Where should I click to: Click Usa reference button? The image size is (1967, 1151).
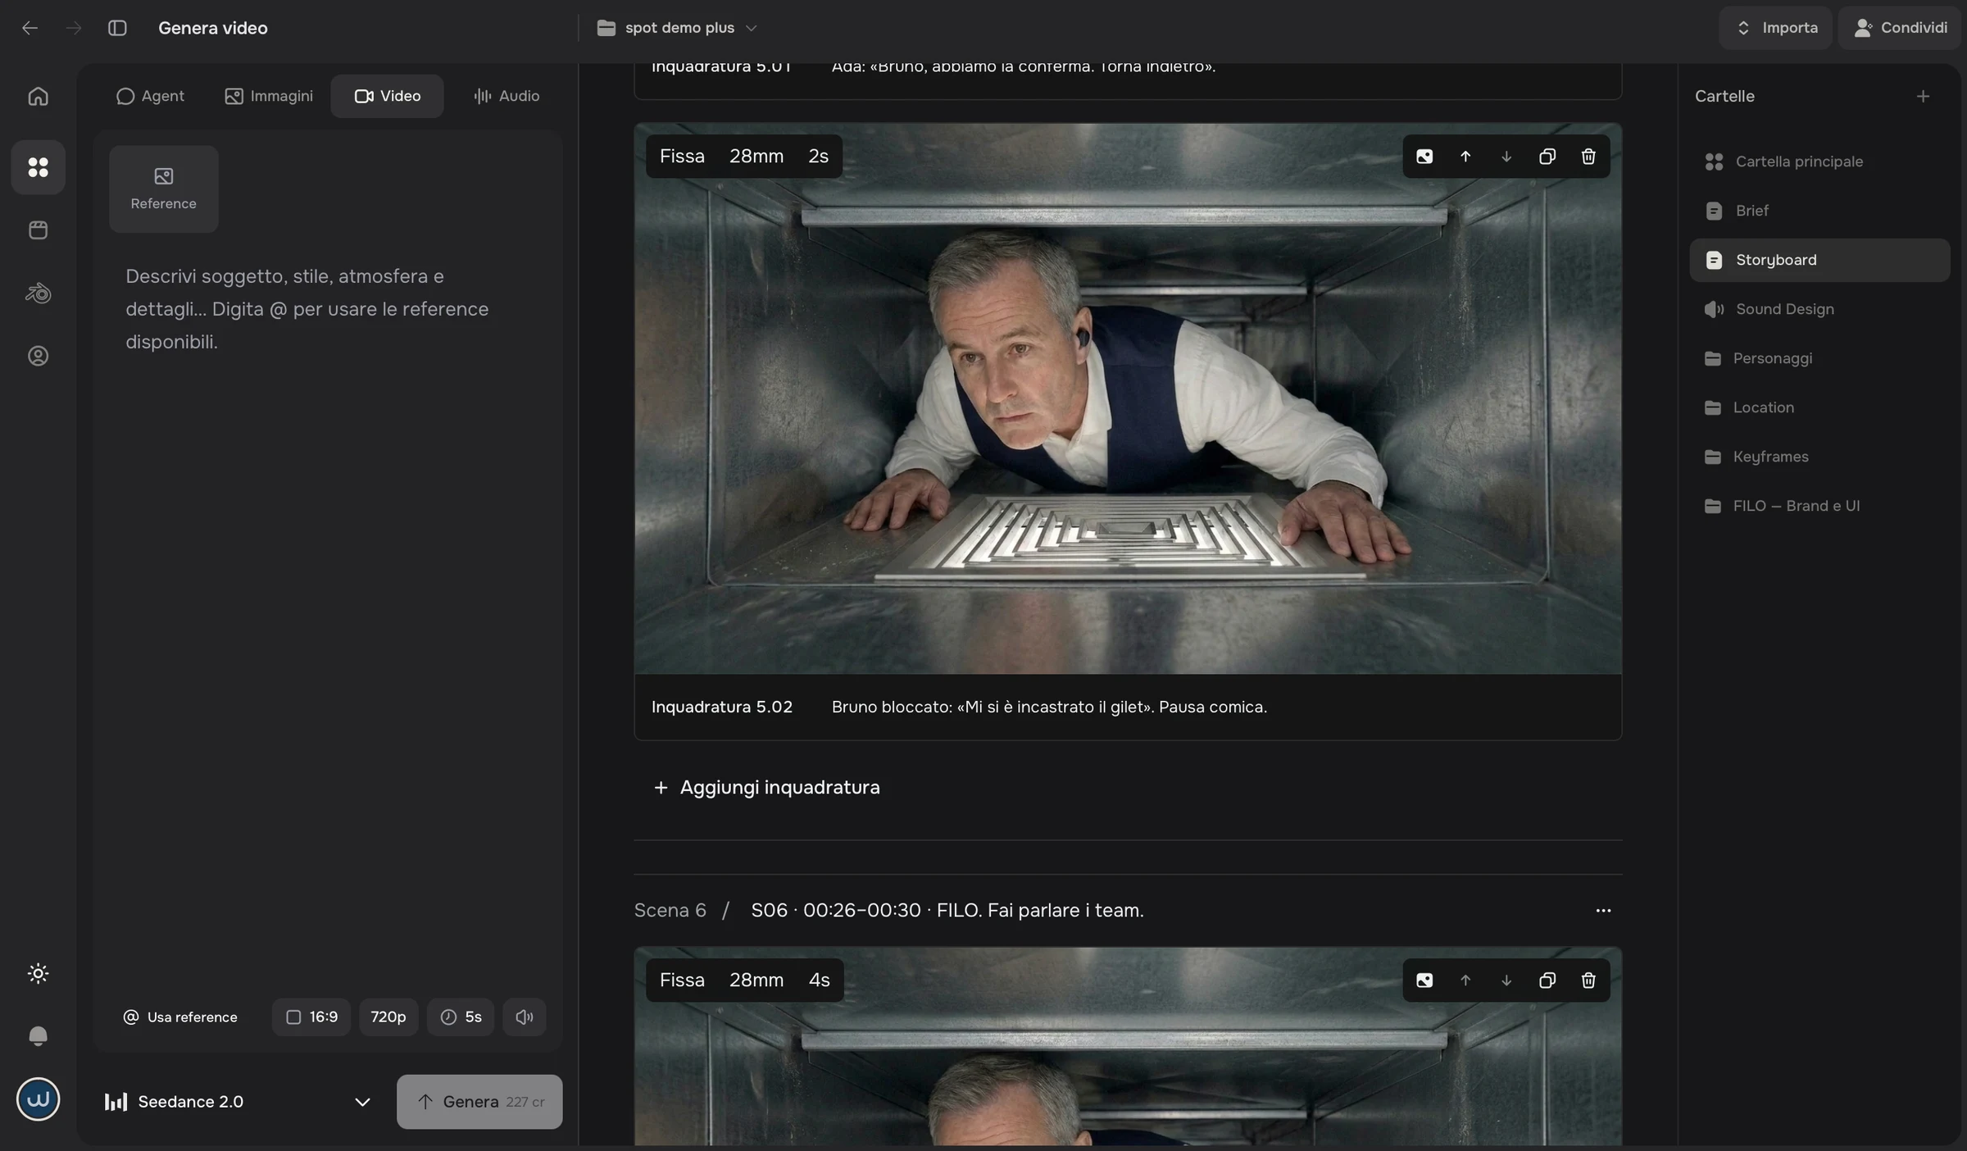180,1017
